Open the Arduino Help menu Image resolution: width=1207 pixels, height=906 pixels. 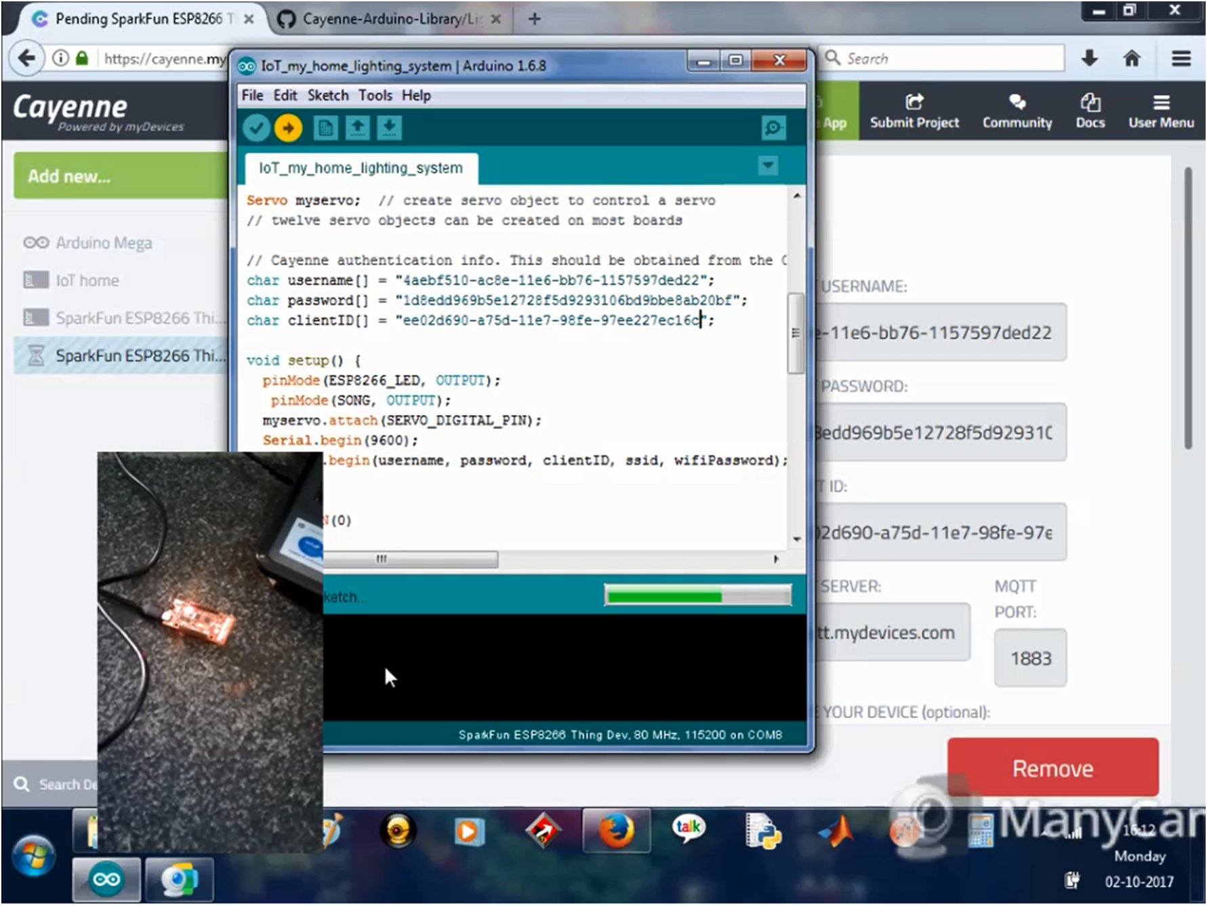coord(416,96)
